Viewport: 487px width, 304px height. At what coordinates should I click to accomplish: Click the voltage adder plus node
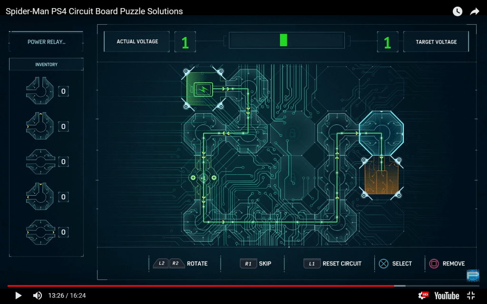[x=204, y=178]
